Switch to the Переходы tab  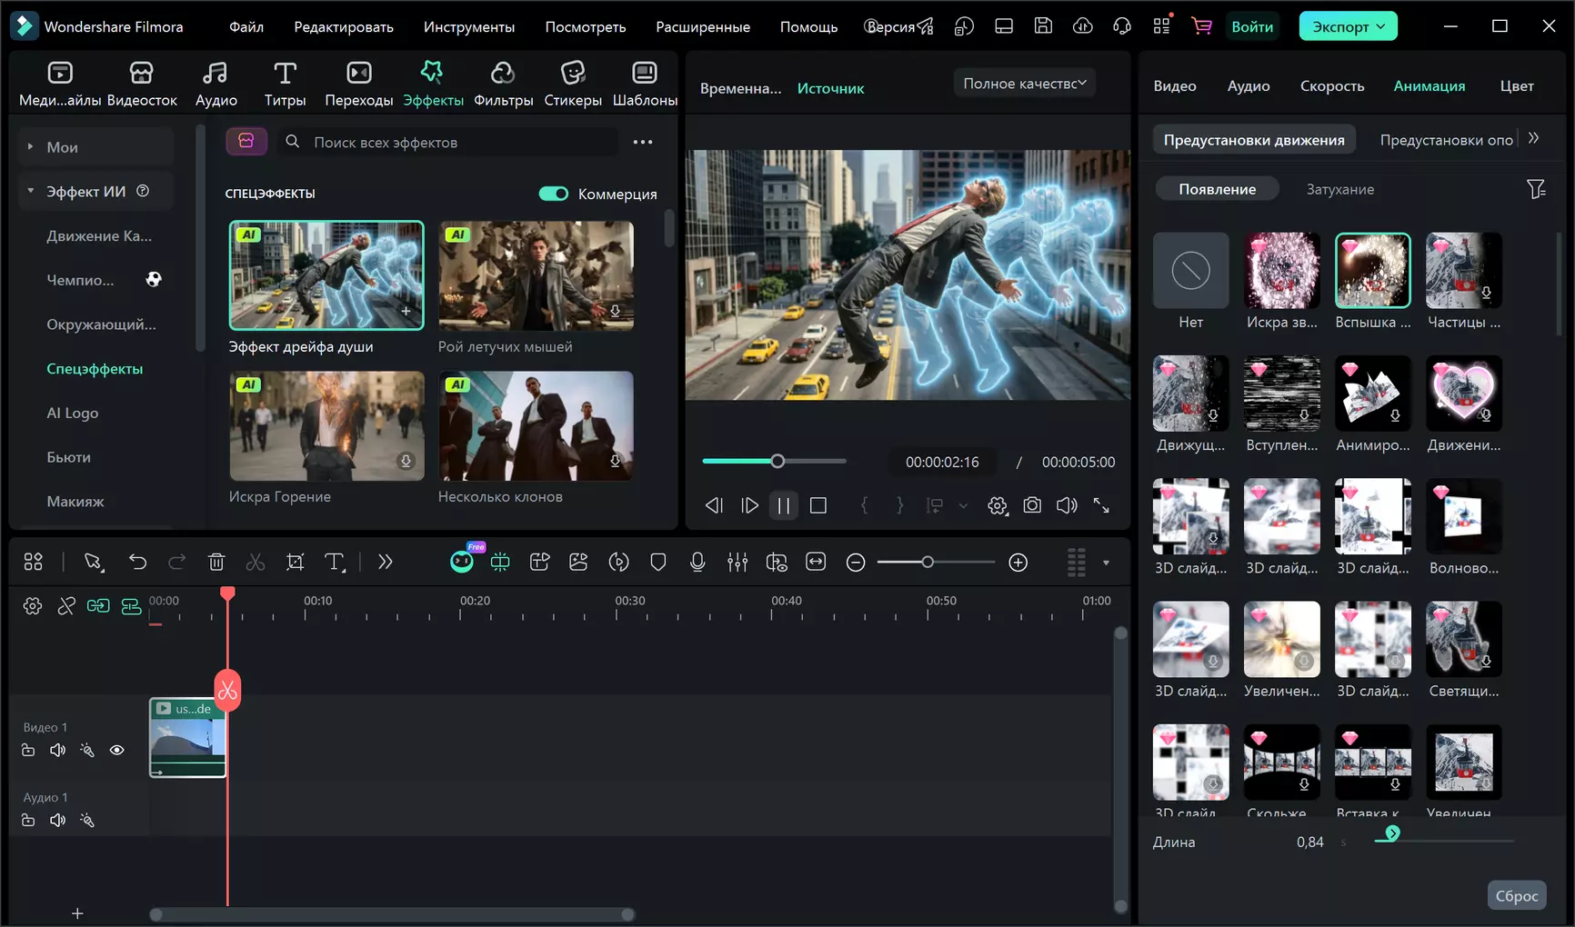click(x=359, y=85)
